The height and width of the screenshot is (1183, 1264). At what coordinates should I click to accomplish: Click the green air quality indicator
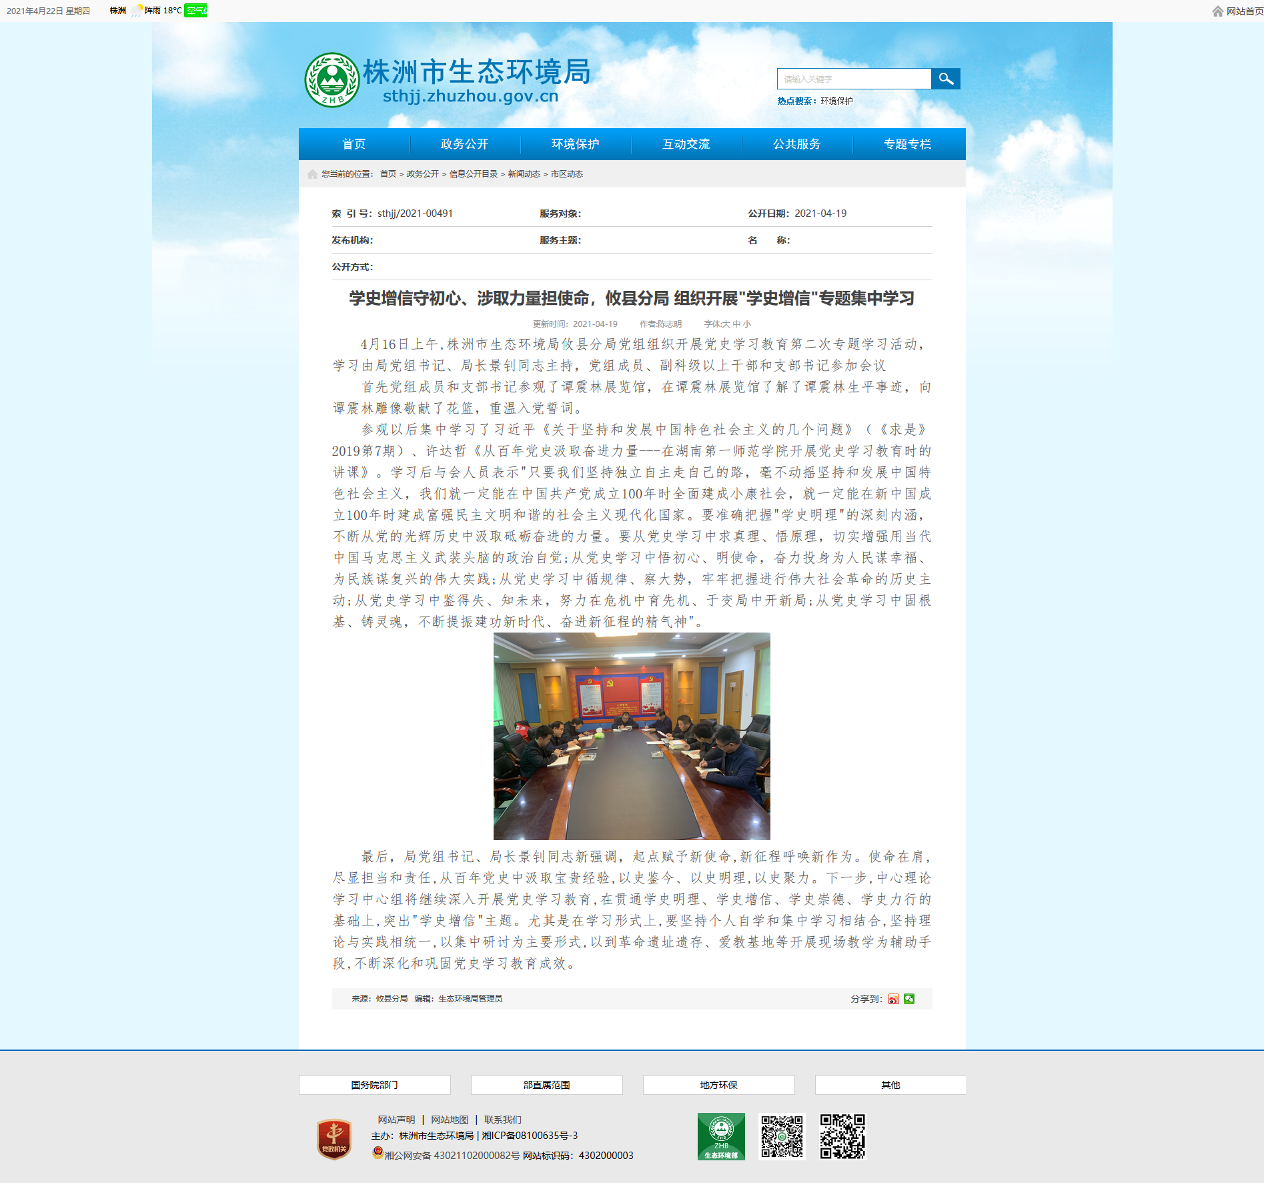coord(195,11)
